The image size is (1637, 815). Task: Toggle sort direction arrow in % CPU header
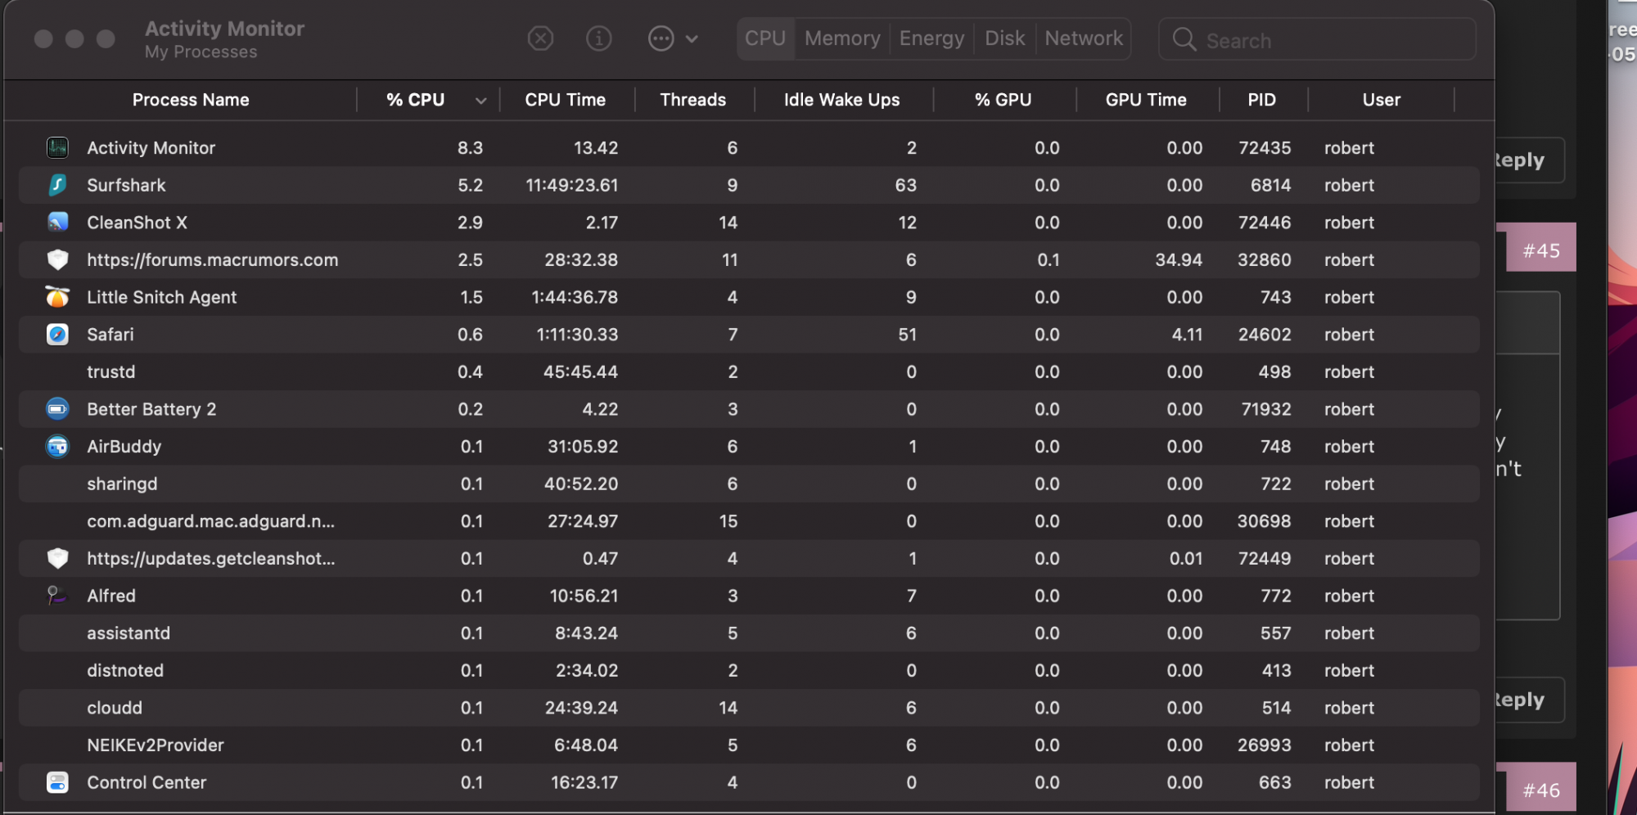[x=480, y=101]
